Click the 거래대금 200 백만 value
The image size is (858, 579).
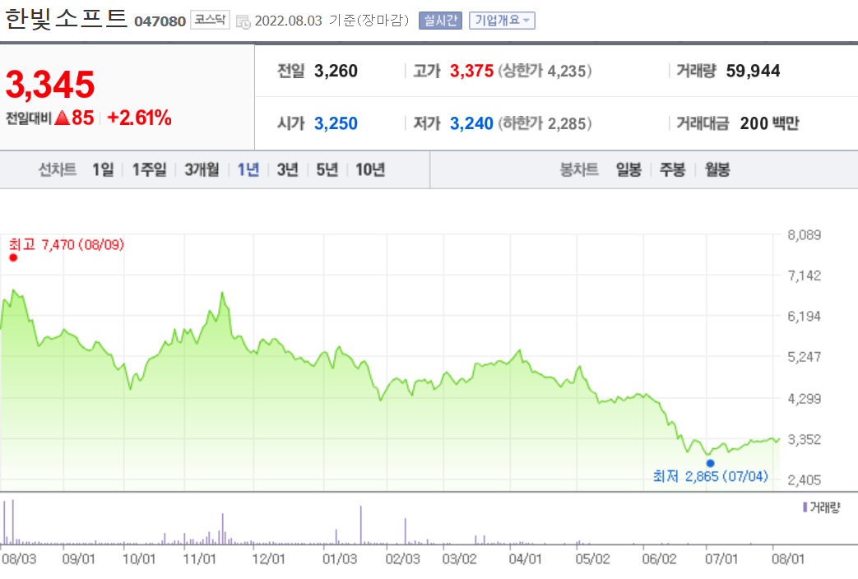769,123
